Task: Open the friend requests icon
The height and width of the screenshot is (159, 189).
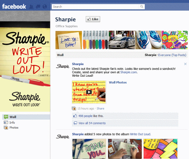Action: pyautogui.click(x=31, y=6)
